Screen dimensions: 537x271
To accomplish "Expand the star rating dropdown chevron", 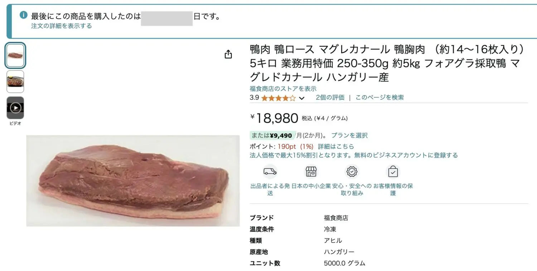I will (x=301, y=98).
